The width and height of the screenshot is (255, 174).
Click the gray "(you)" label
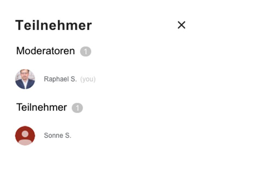[88, 79]
